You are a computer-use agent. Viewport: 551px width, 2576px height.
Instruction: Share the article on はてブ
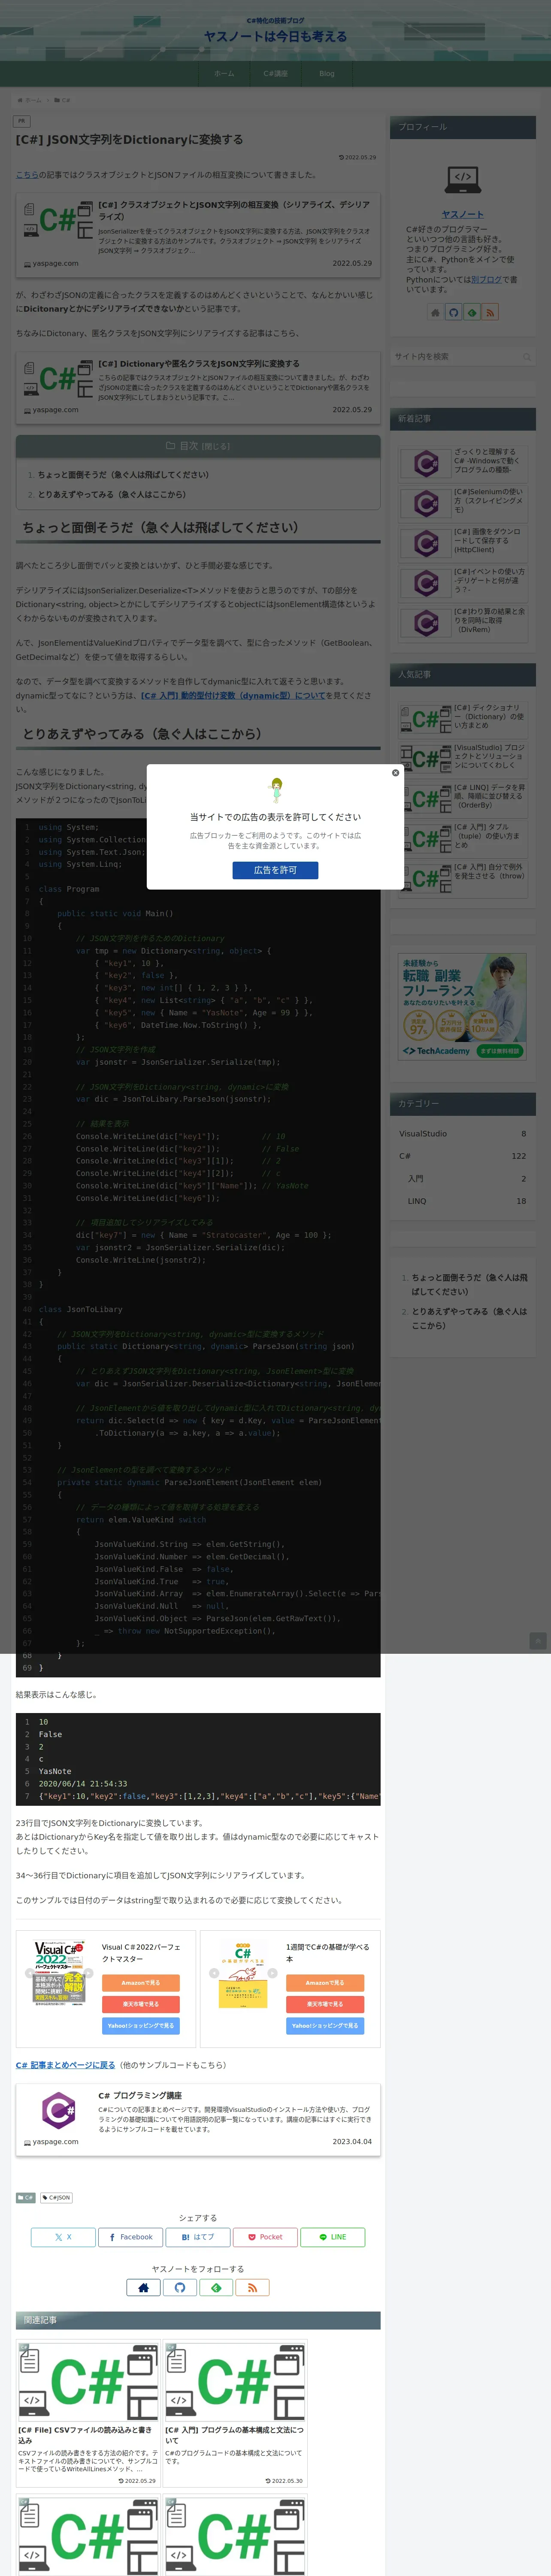(198, 2237)
